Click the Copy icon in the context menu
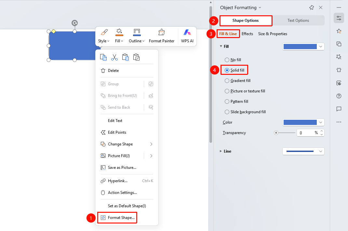 pos(103,57)
